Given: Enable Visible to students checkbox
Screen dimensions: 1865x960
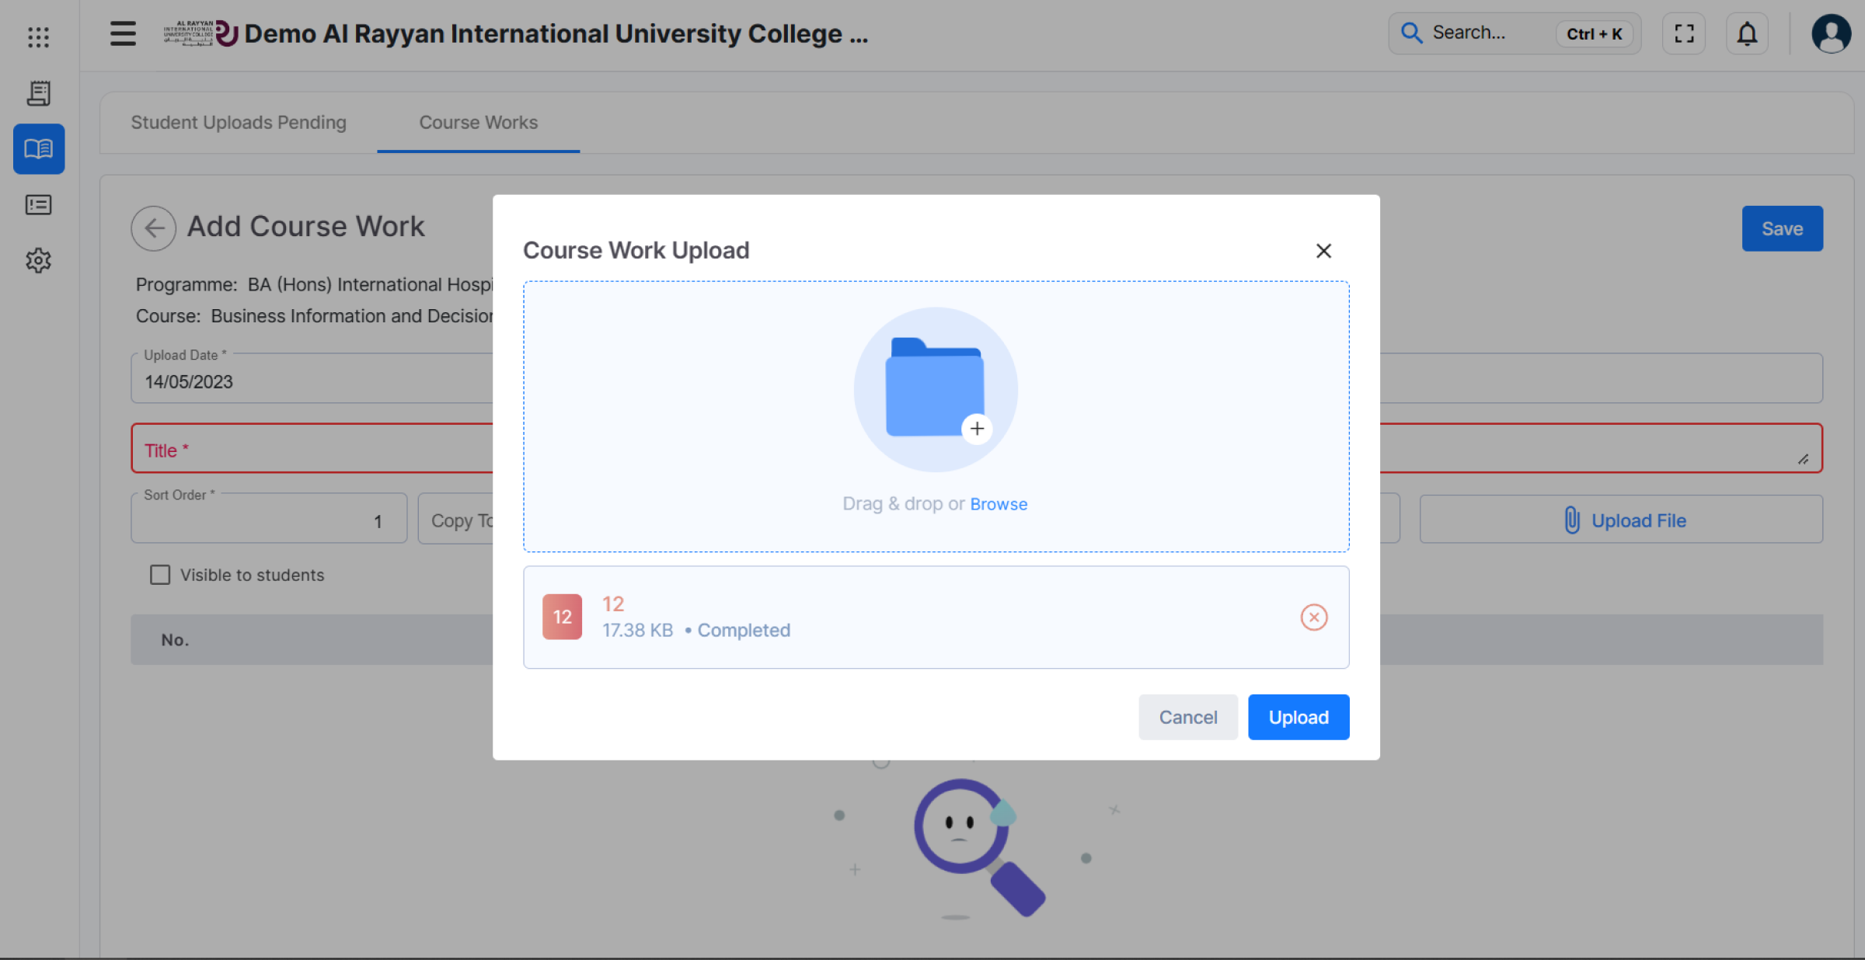Looking at the screenshot, I should [x=160, y=575].
